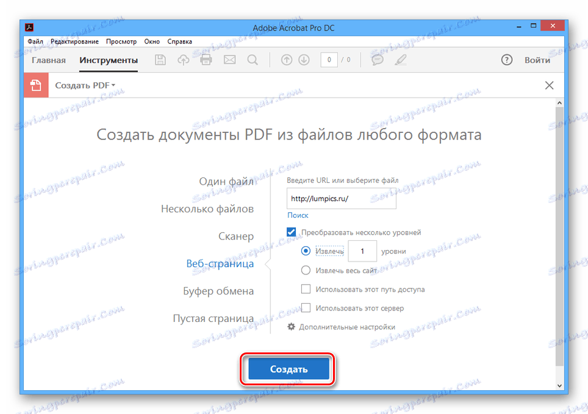This screenshot has width=588, height=414.
Task: Go to previous page with up arrow icon
Action: point(286,59)
